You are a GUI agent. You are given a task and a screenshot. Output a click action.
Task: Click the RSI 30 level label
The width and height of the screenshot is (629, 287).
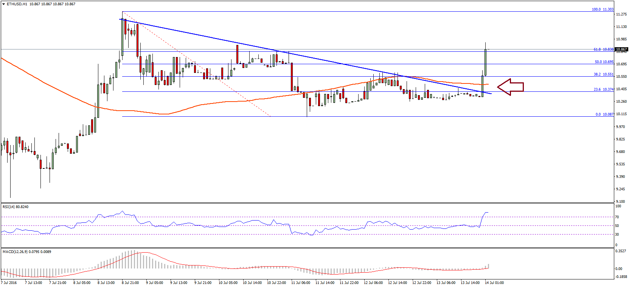pyautogui.click(x=617, y=235)
